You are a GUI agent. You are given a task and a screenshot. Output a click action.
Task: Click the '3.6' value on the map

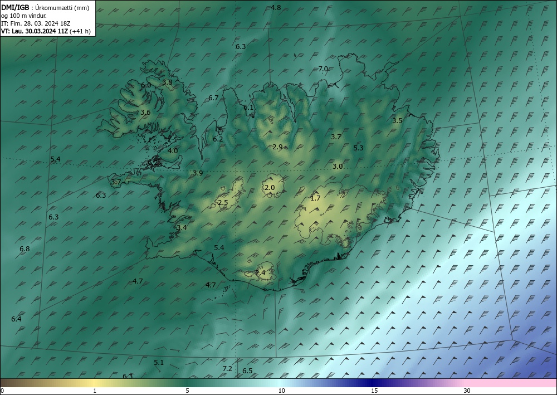click(x=145, y=112)
